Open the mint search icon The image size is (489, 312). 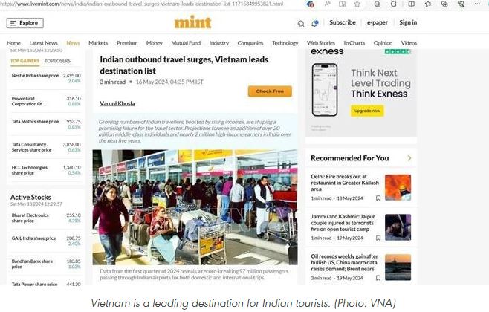click(301, 24)
